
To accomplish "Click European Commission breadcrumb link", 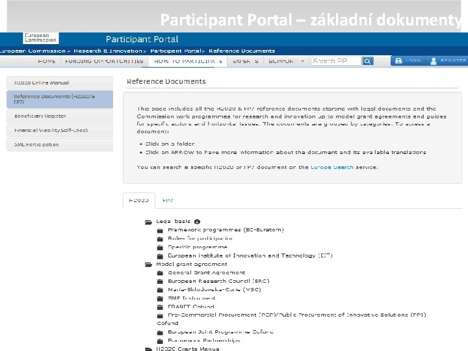I will click(32, 51).
